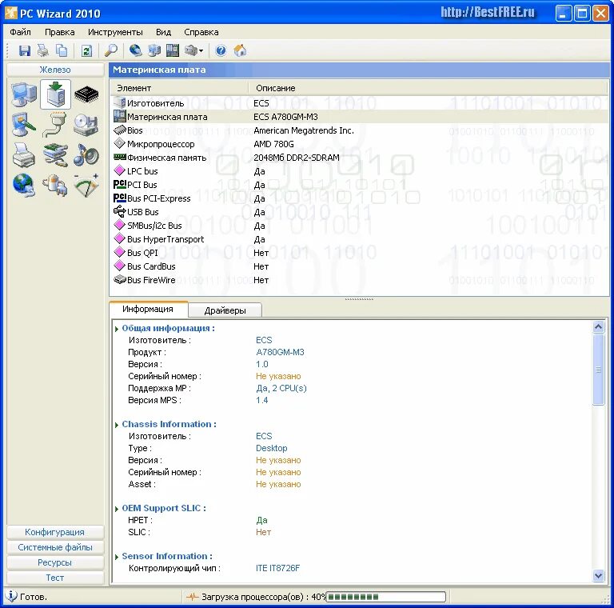Collapse the Общая информация section arrow
The height and width of the screenshot is (608, 614).
[116, 329]
